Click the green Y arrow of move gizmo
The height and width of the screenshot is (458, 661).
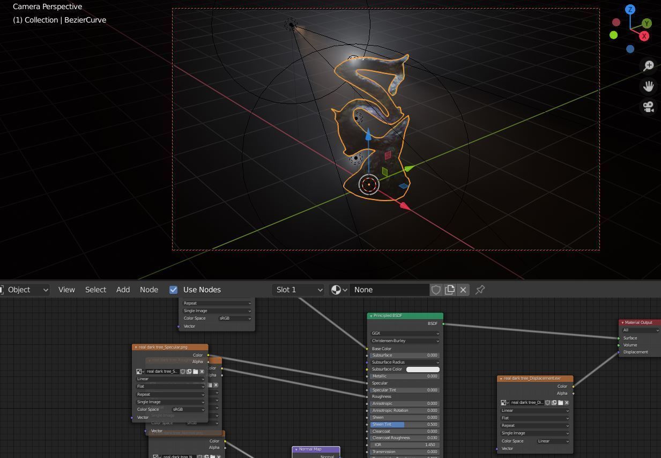[409, 169]
